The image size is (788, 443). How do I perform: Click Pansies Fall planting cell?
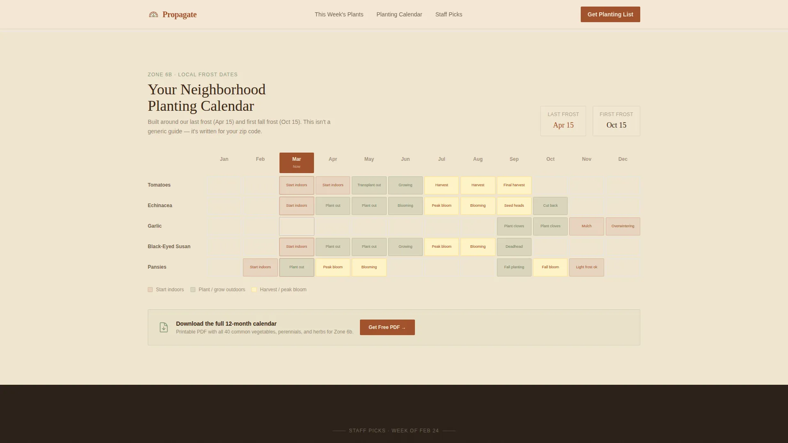[514, 267]
